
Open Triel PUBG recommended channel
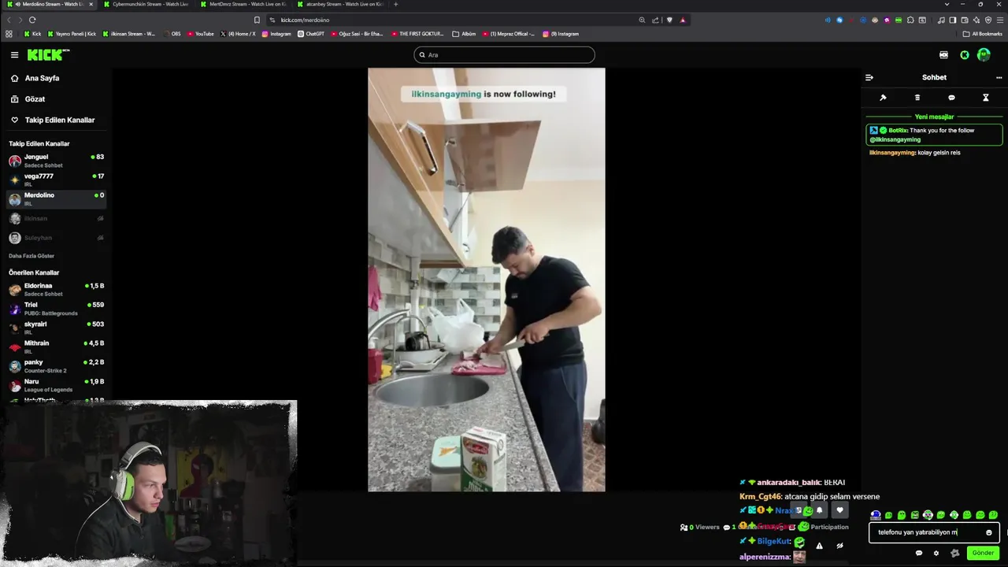pyautogui.click(x=56, y=308)
